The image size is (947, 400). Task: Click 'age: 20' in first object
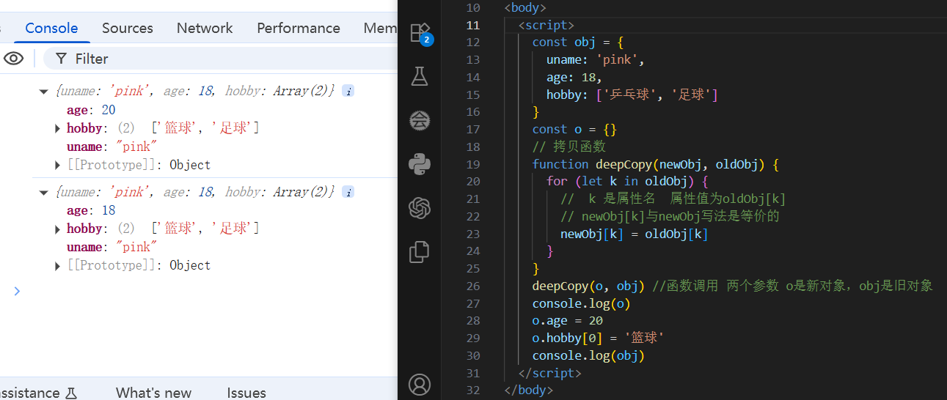coord(91,110)
